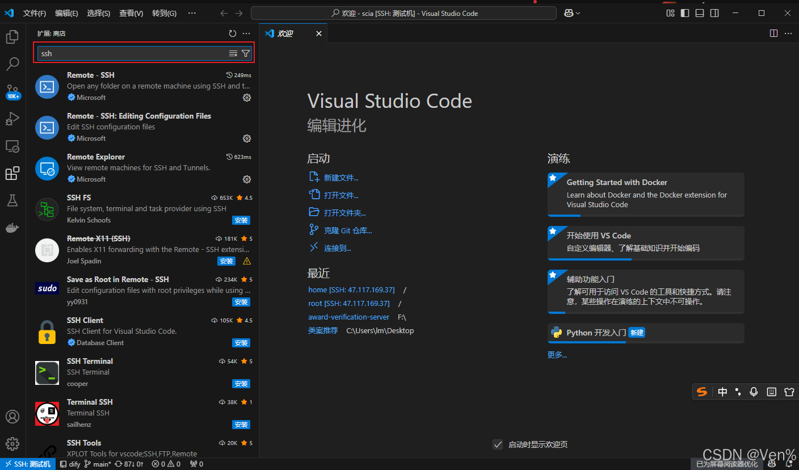This screenshot has width=799, height=470.
Task: Open editor more actions menu
Action: point(788,33)
